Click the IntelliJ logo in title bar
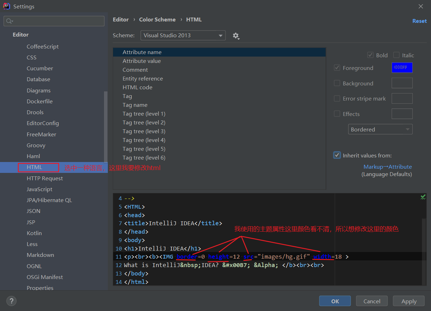Screen dimensions: 431x311 point(6,6)
